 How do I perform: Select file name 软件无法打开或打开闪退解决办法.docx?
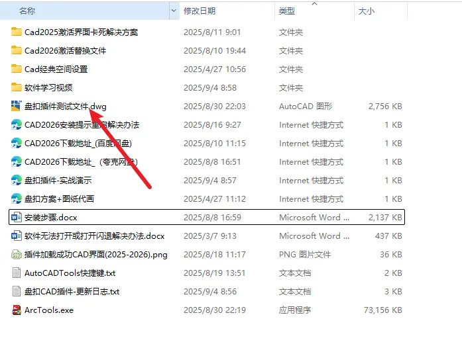coord(94,236)
